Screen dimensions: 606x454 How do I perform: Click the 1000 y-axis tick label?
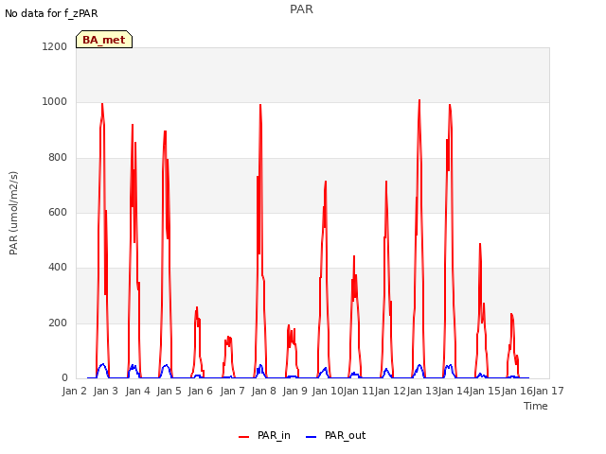pos(55,102)
